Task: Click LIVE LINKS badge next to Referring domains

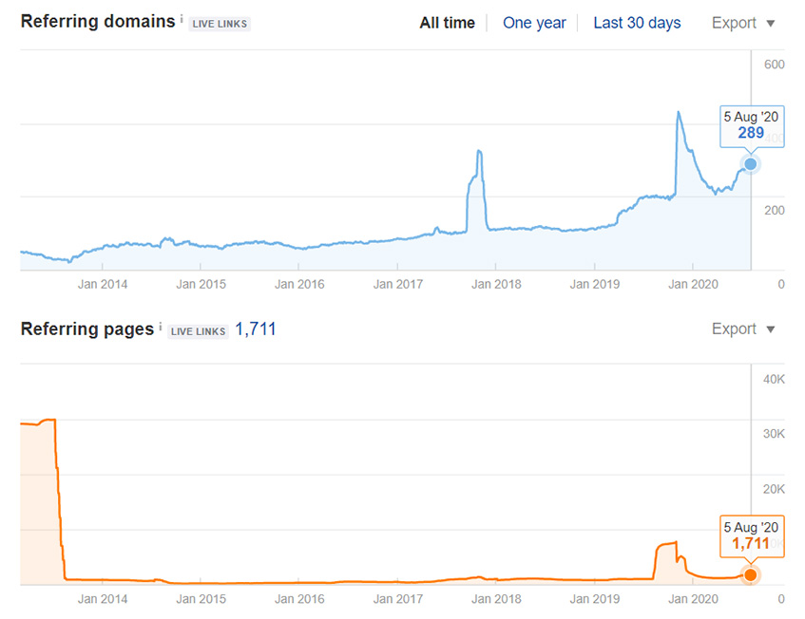Action: (x=220, y=24)
